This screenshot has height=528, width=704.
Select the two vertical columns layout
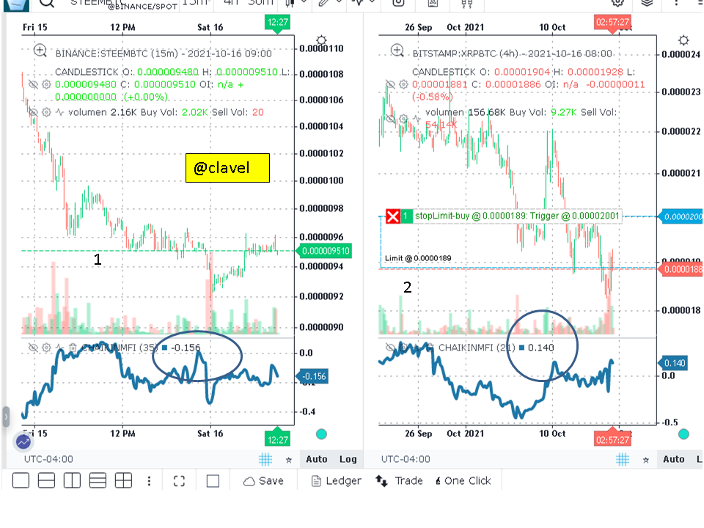pyautogui.click(x=72, y=481)
